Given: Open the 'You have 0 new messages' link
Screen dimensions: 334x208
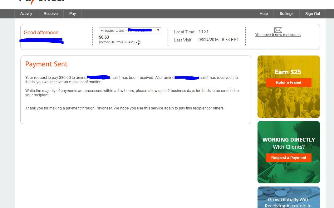Looking at the screenshot, I should pyautogui.click(x=278, y=35).
